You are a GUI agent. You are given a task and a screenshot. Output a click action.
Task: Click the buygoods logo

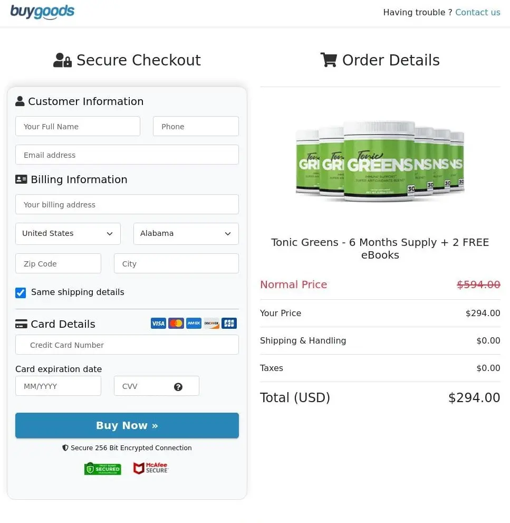(42, 12)
